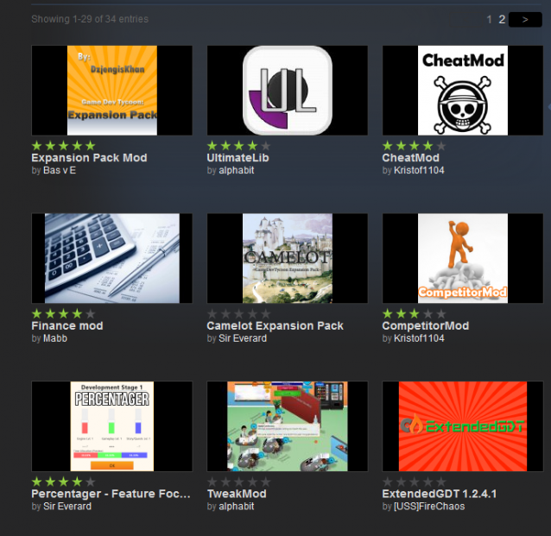Open the Camelot Expansion Pack title

[x=275, y=325]
